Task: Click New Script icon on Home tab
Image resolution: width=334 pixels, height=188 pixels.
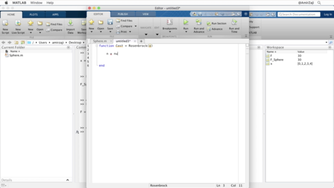Action: point(5,23)
